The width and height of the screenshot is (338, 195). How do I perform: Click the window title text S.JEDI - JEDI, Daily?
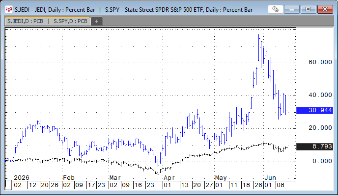tap(39, 10)
